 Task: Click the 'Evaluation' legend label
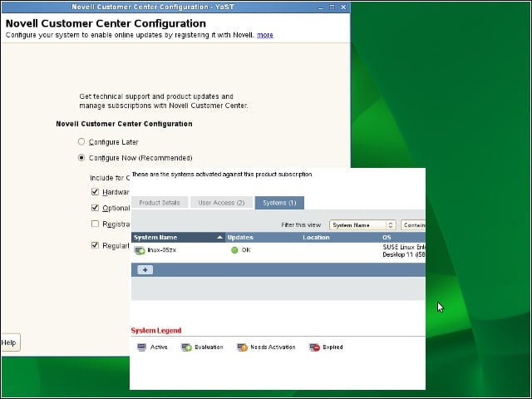[x=209, y=347]
